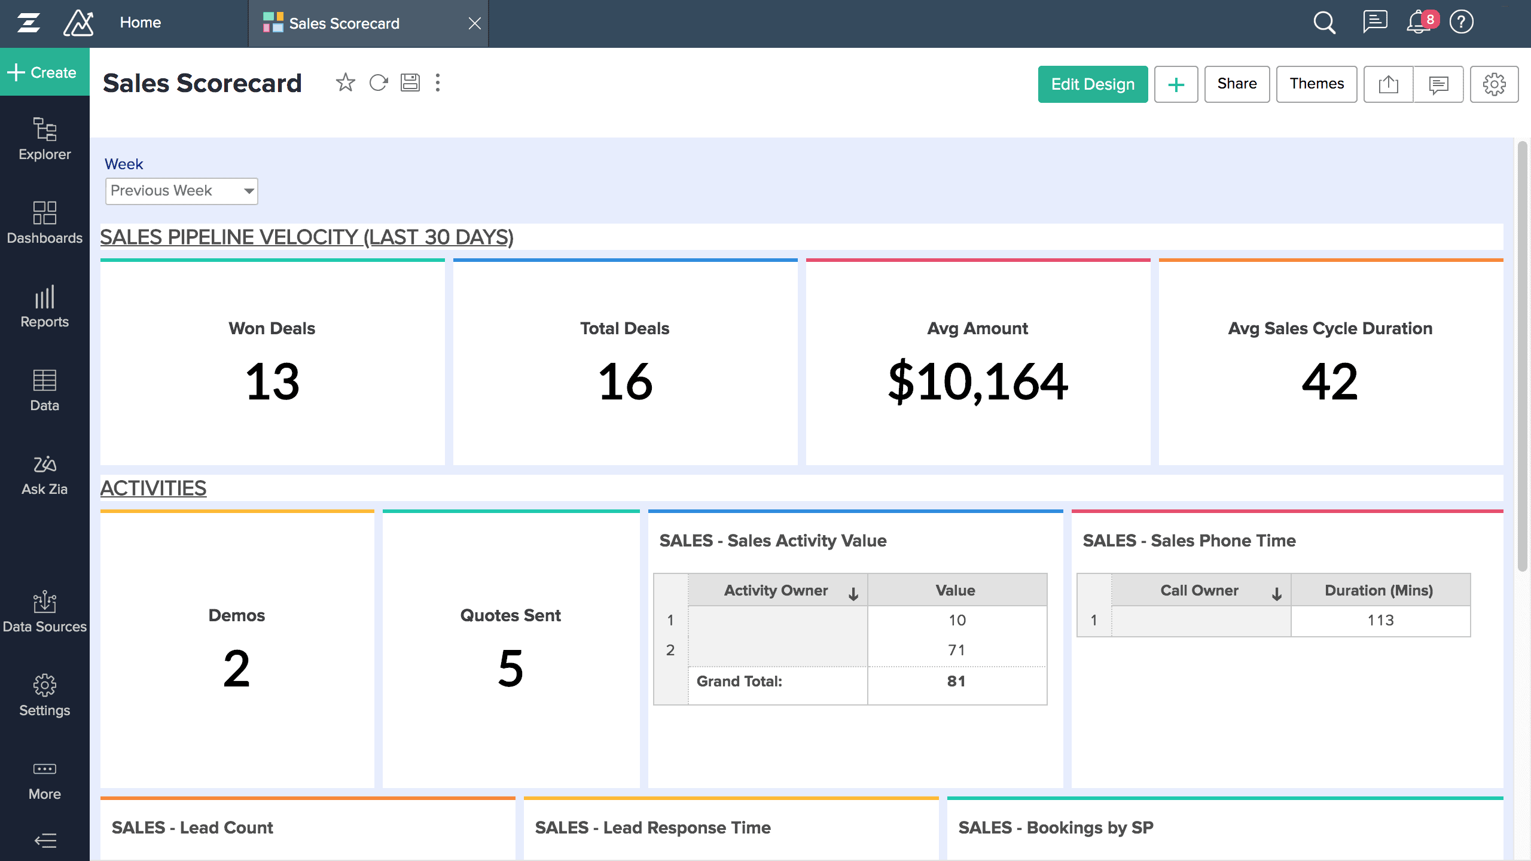Mark the dashboard as favorite with the star
The width and height of the screenshot is (1531, 861).
coord(345,83)
